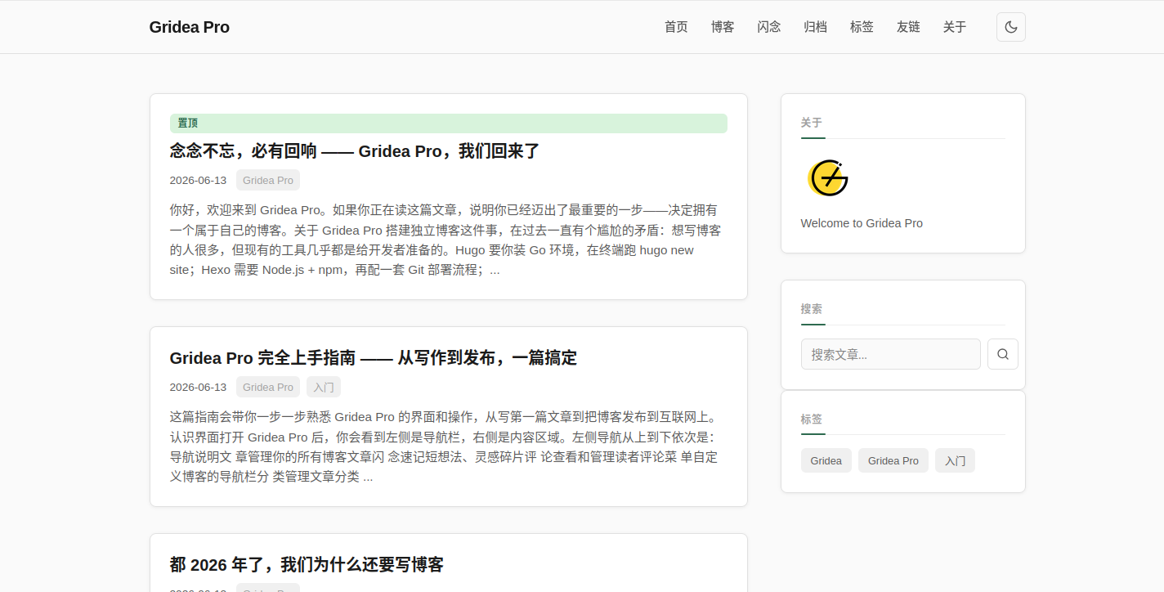Click the Gridea Pro site title
The image size is (1164, 592).
[190, 27]
